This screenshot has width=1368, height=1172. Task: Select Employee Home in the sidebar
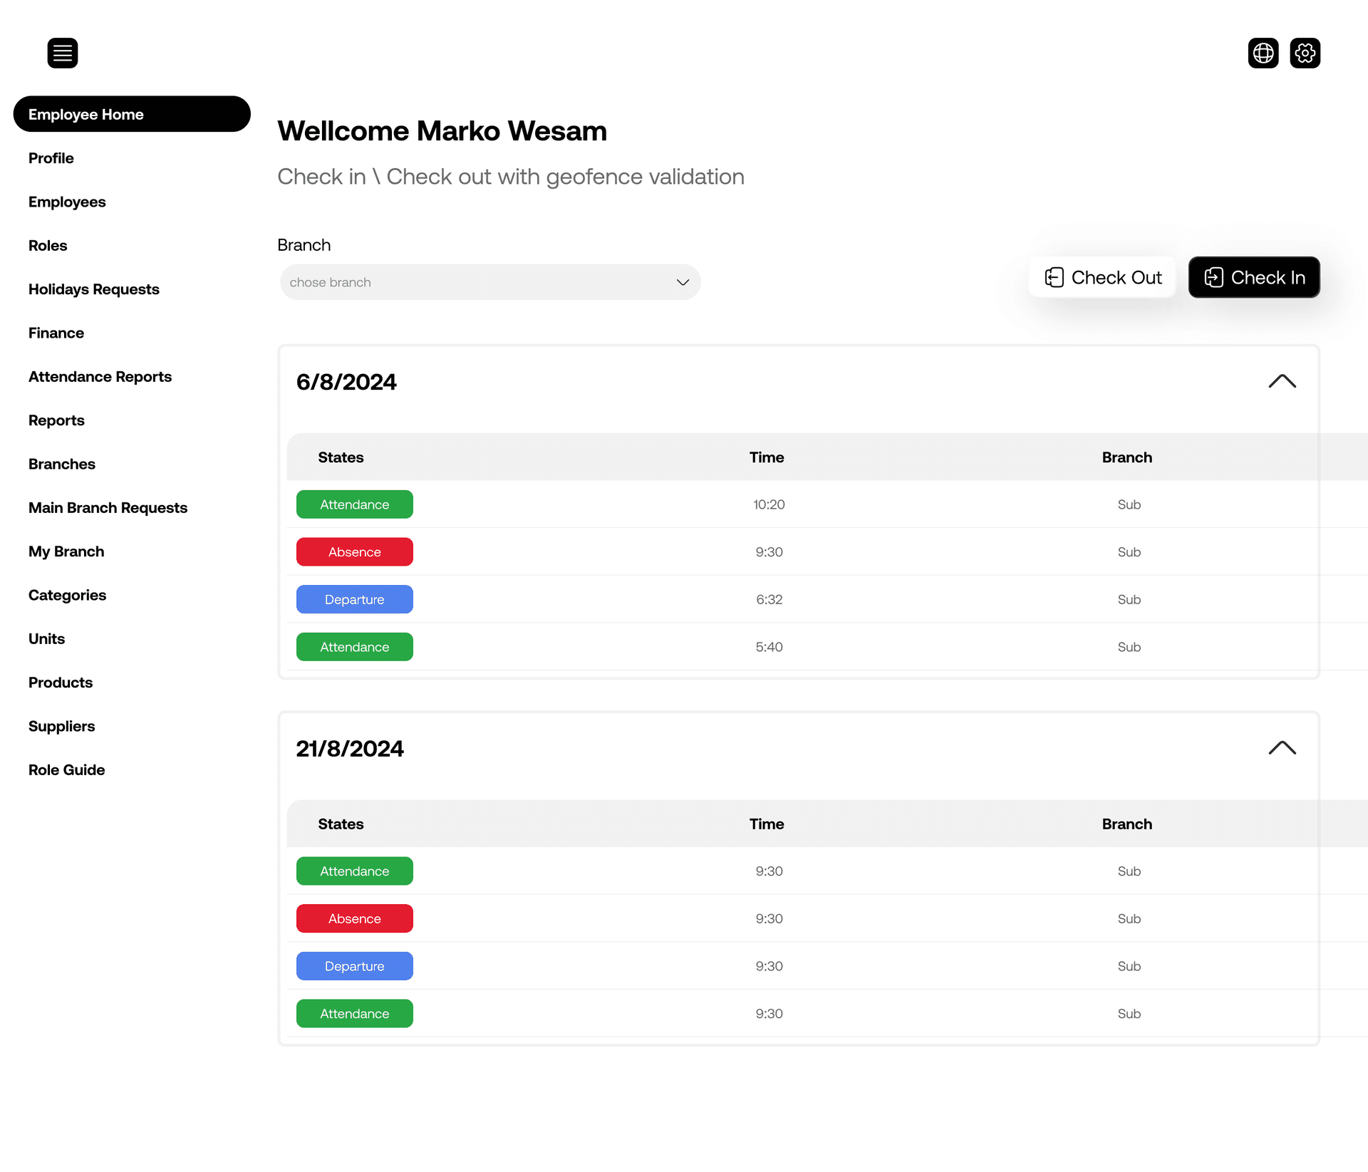point(132,114)
